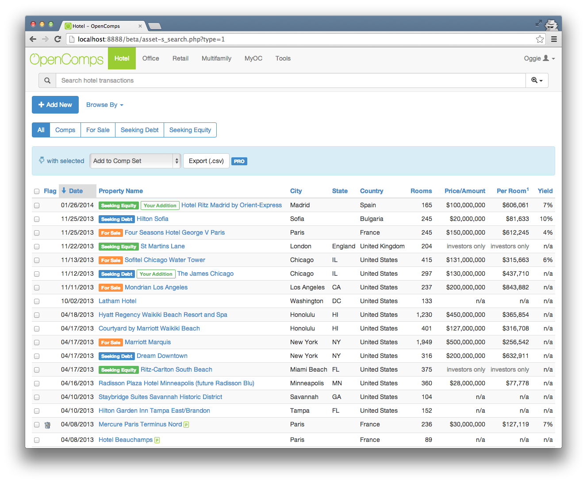Click Seeking Equity badge on Hotel Ritz Madrid
Image resolution: width=587 pixels, height=483 pixels.
tap(119, 205)
